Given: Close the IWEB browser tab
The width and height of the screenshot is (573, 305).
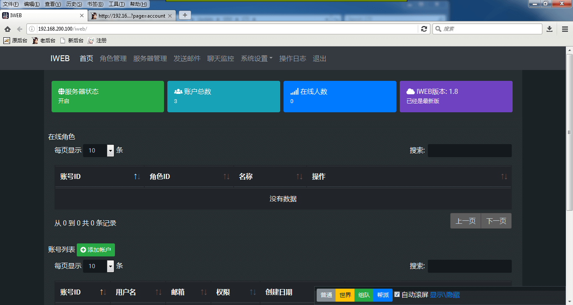Looking at the screenshot, I should pos(82,16).
